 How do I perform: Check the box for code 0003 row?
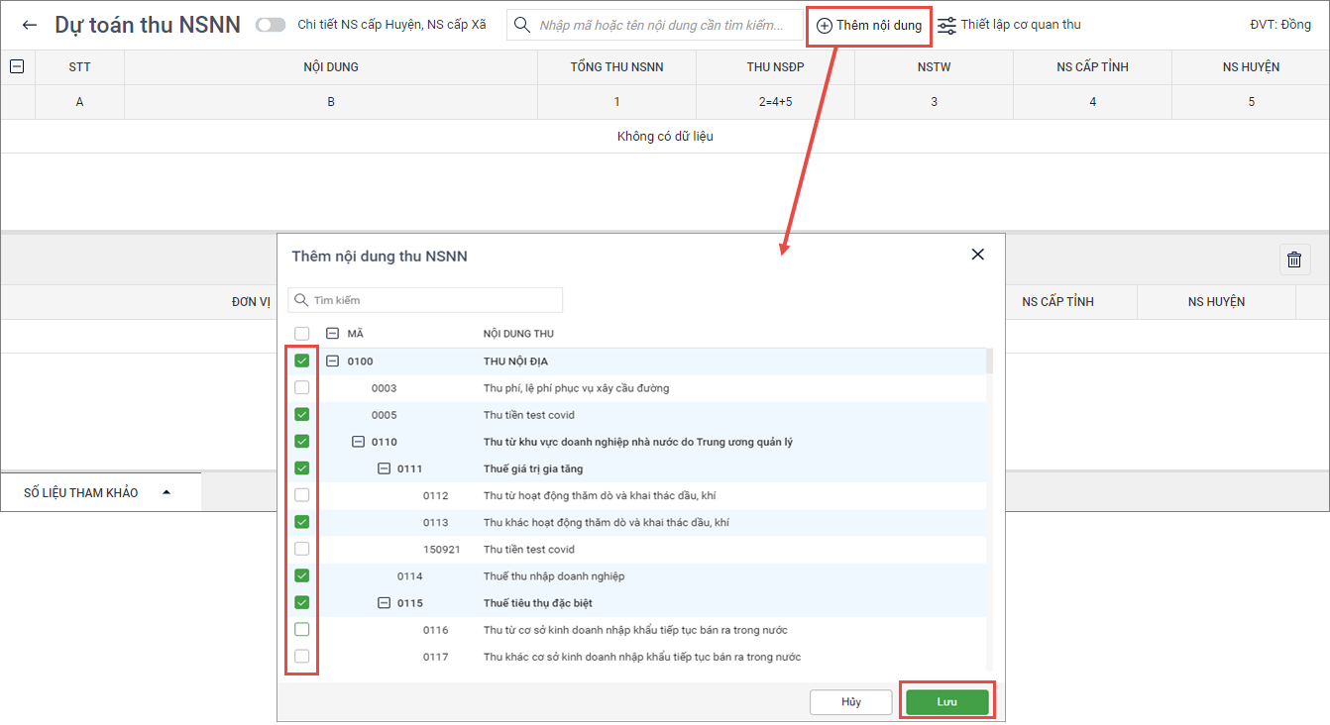[302, 388]
